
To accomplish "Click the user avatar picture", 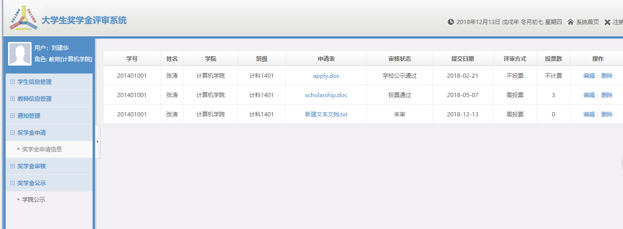I will (x=20, y=54).
